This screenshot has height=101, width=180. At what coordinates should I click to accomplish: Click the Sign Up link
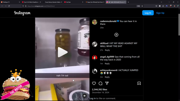coord(160,13)
